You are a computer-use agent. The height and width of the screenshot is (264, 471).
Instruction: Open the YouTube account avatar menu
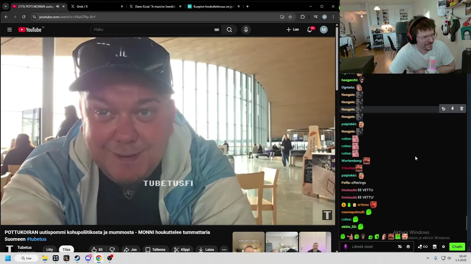(324, 30)
